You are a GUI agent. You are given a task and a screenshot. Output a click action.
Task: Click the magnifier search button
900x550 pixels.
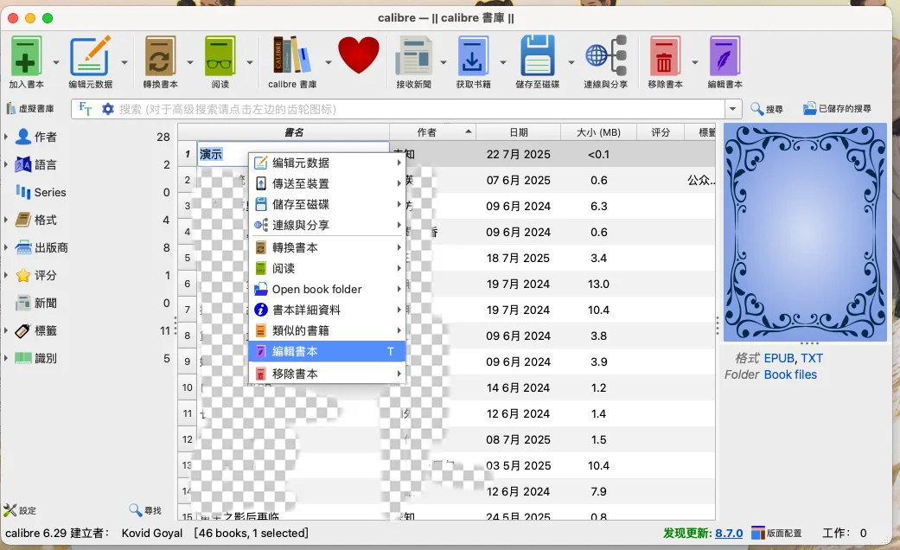pyautogui.click(x=766, y=108)
